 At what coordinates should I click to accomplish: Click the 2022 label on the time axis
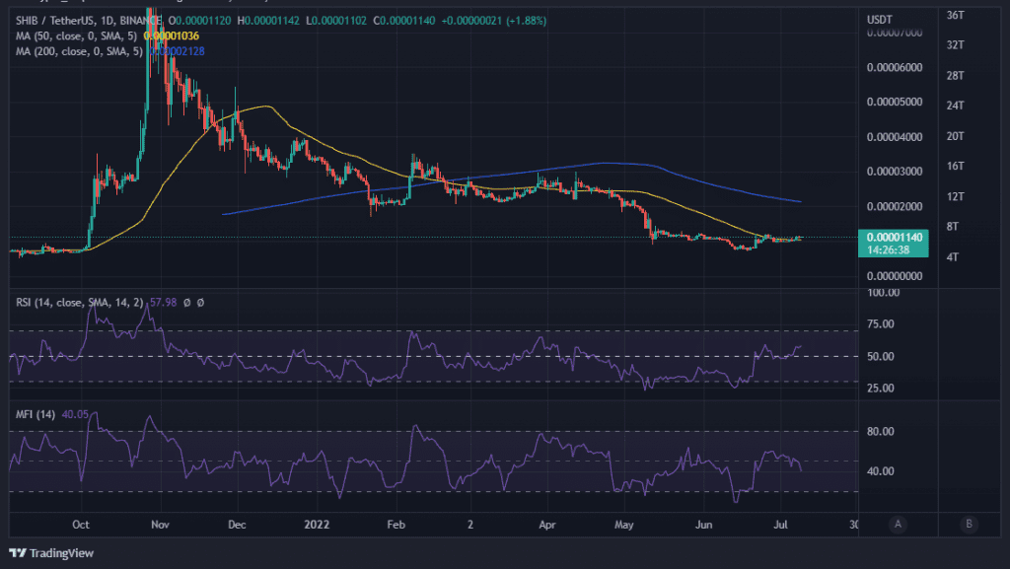coord(317,525)
